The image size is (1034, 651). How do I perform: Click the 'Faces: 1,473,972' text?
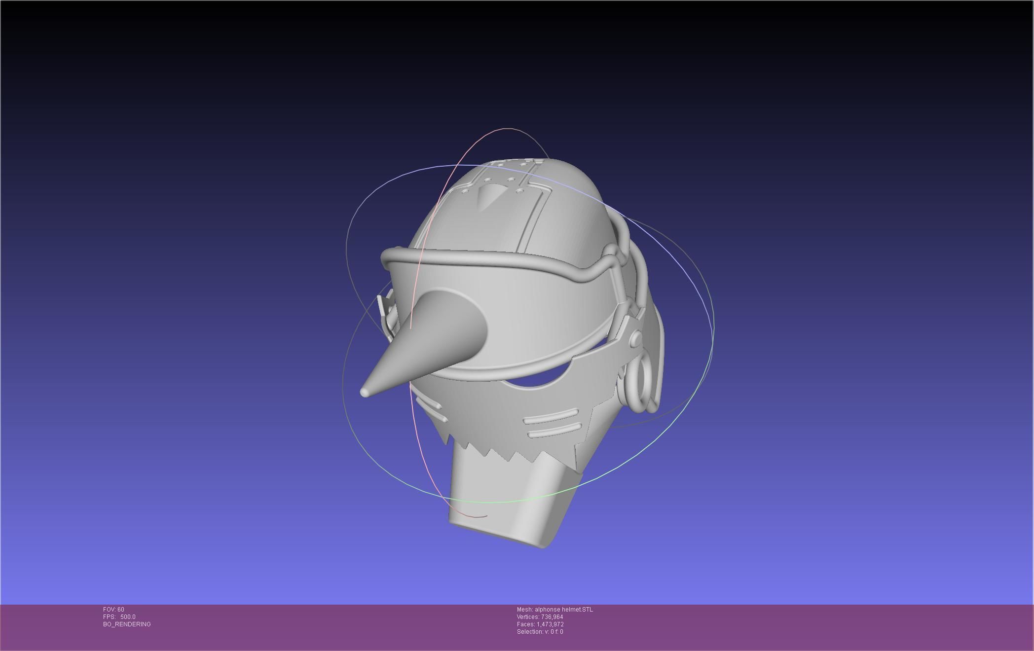click(x=540, y=624)
